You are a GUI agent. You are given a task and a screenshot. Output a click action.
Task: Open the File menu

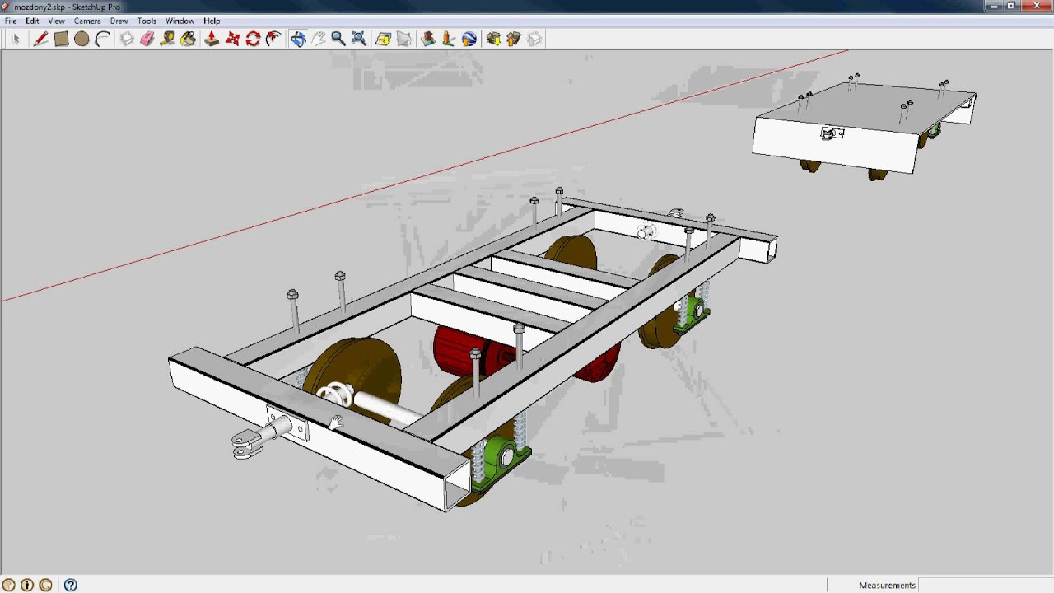tap(11, 21)
